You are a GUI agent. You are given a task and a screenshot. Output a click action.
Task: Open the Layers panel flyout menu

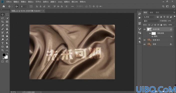pos(174,12)
